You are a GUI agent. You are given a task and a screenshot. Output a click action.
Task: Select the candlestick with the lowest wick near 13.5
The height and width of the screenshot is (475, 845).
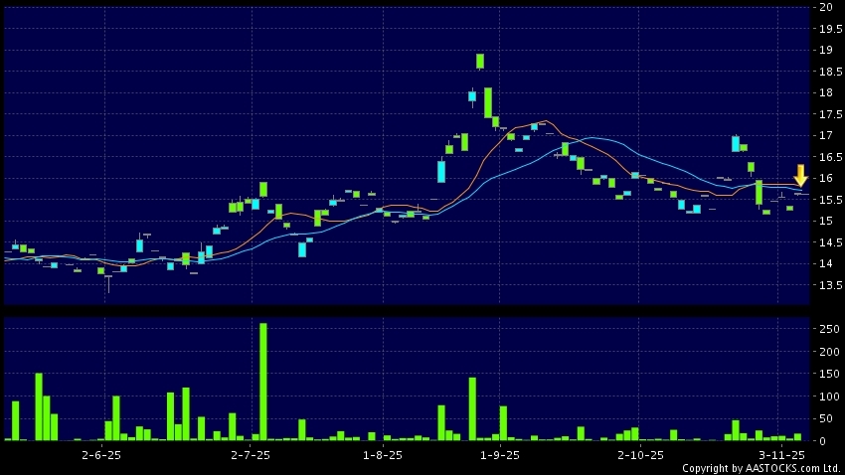108,280
